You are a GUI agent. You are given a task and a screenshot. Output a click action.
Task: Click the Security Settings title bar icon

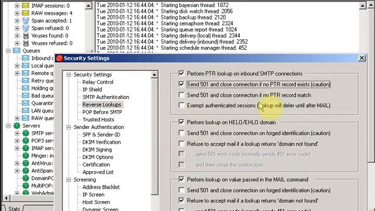coord(60,58)
